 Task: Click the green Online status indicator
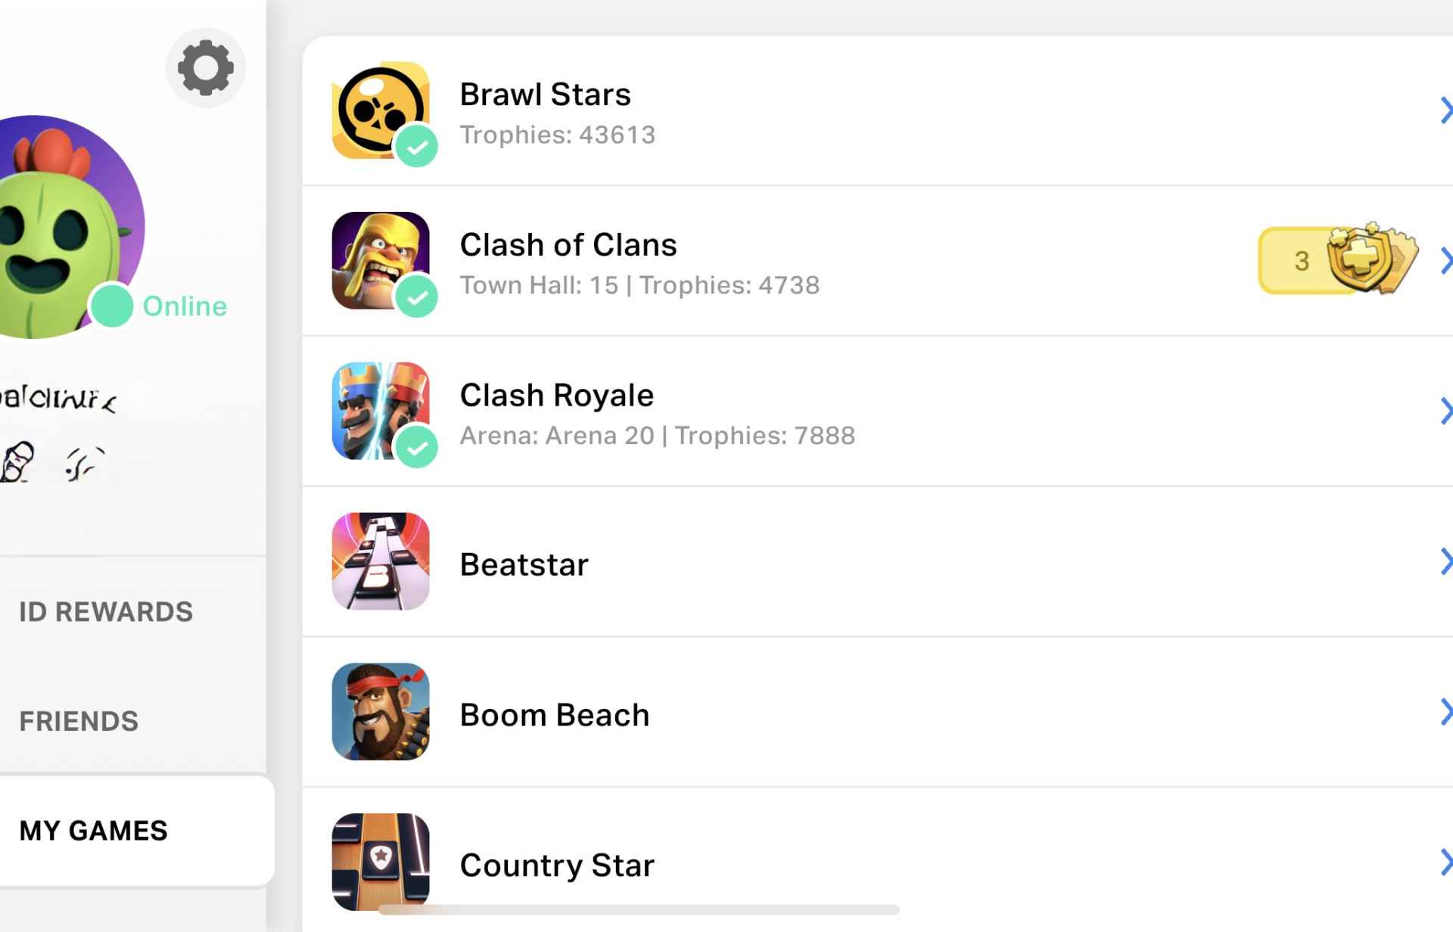point(112,306)
